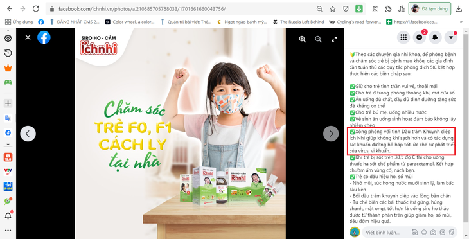Open Quản trị bài viết bookmark
Viewport: 469px width, 239px height.
coord(186,22)
